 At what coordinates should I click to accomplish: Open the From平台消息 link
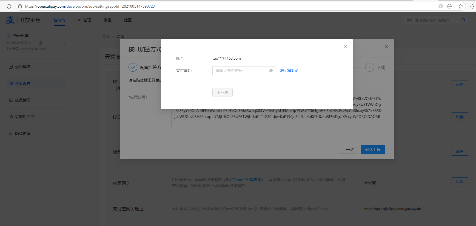coord(245,180)
